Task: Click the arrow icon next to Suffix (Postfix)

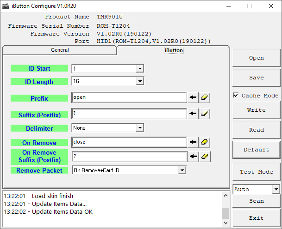Action: 193,114
